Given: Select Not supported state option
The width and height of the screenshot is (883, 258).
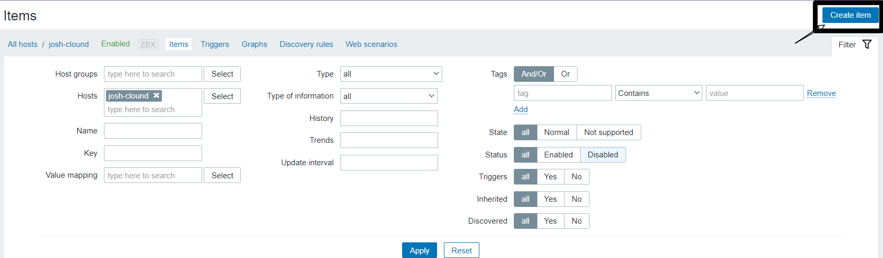Looking at the screenshot, I should (608, 132).
